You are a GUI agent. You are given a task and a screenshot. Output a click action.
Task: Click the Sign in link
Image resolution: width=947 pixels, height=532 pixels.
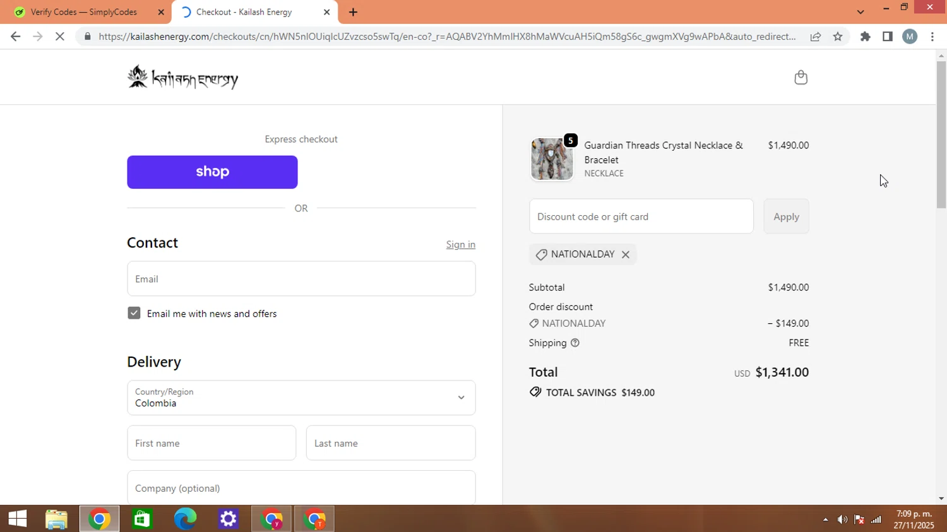point(461,244)
